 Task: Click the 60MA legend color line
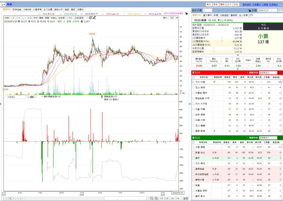[x=103, y=14]
